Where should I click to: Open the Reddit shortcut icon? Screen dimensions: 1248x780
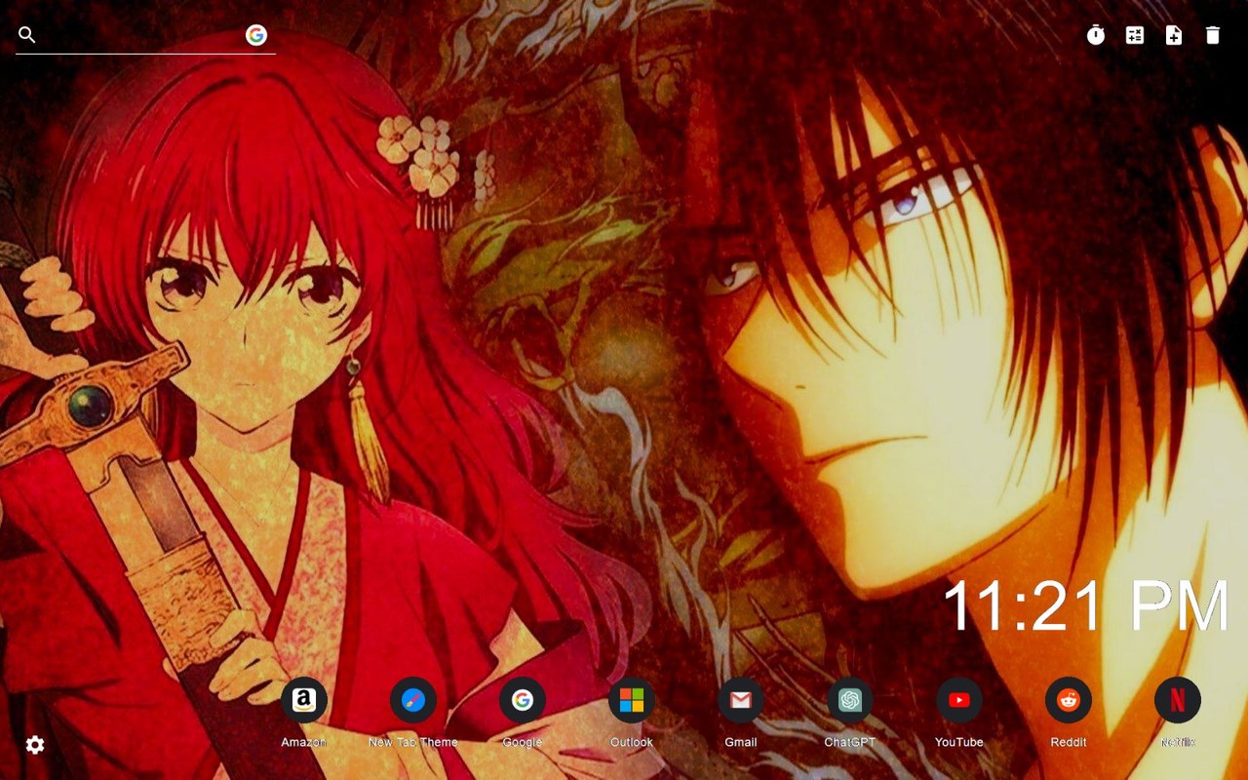coord(1069,700)
